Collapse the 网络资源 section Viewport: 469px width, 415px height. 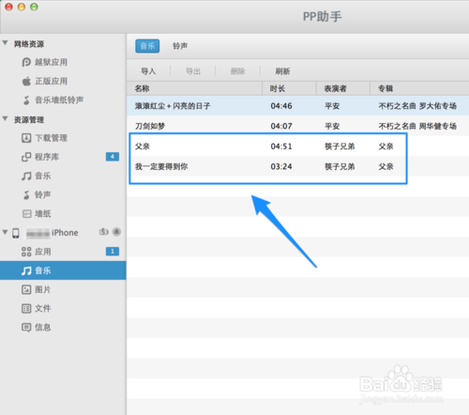[x=5, y=43]
